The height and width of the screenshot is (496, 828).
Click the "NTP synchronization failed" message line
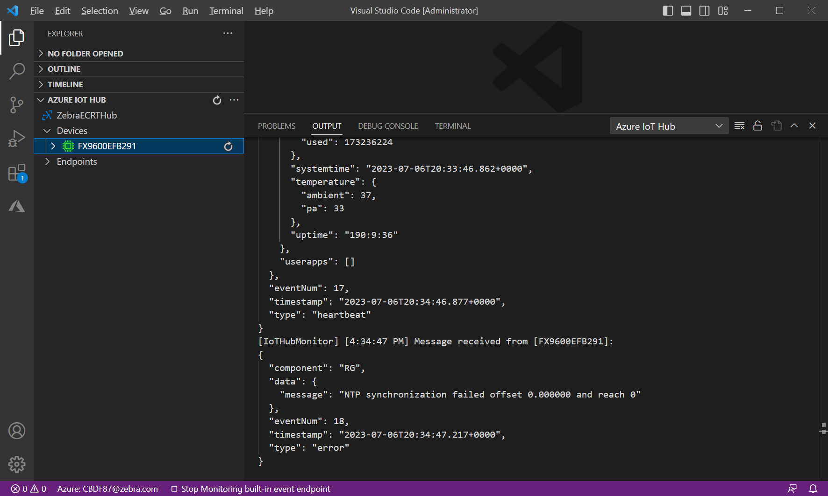[460, 395]
